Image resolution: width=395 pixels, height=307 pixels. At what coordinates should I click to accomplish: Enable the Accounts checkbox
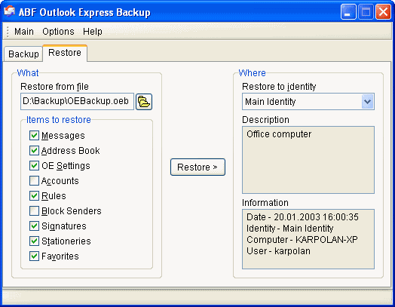[34, 181]
